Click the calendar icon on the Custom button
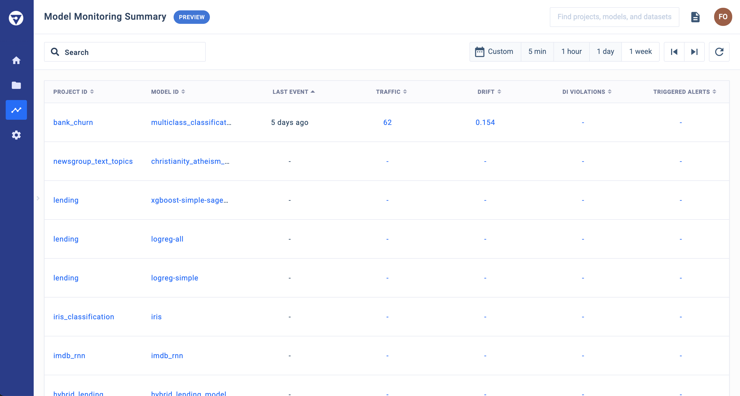Image resolution: width=740 pixels, height=396 pixels. [479, 52]
